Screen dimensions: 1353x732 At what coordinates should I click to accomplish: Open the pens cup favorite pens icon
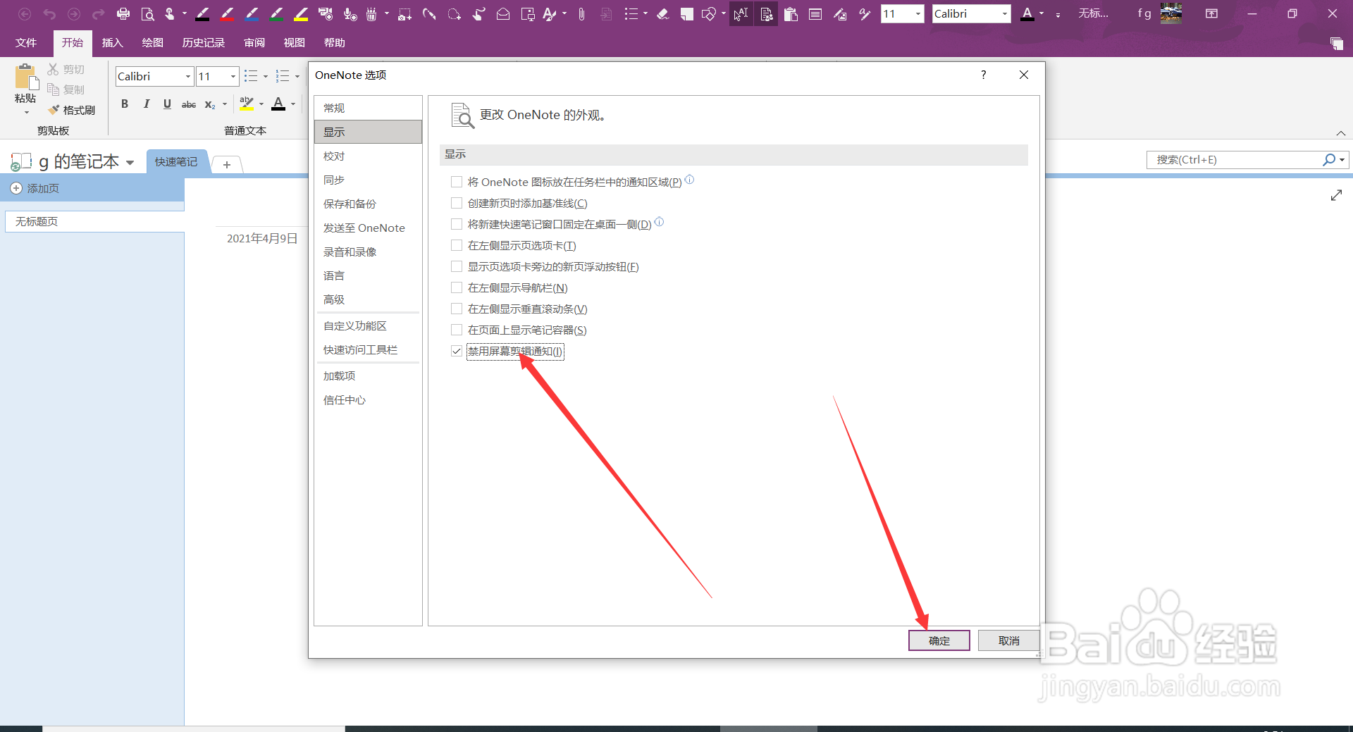click(371, 13)
